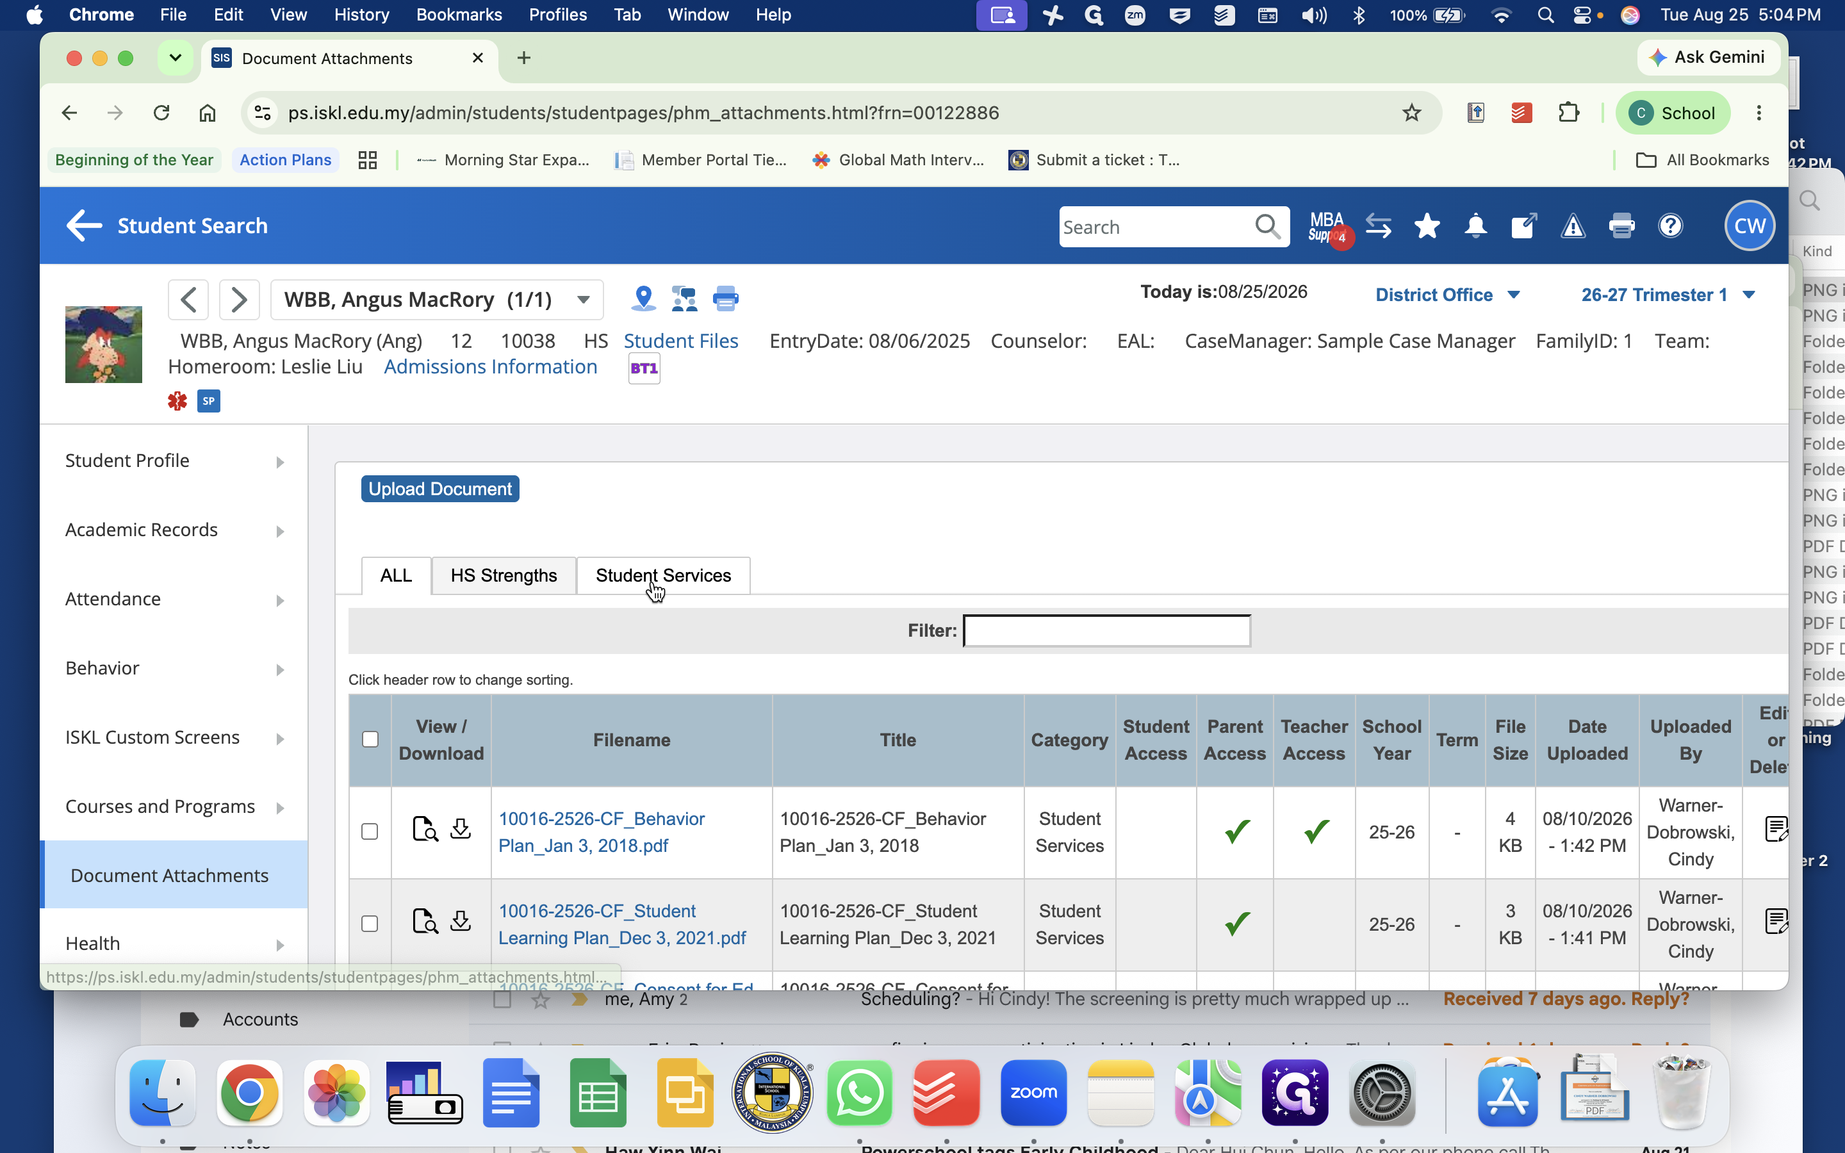Select Document Attachments in left sidebar
The image size is (1845, 1153).
pyautogui.click(x=175, y=874)
